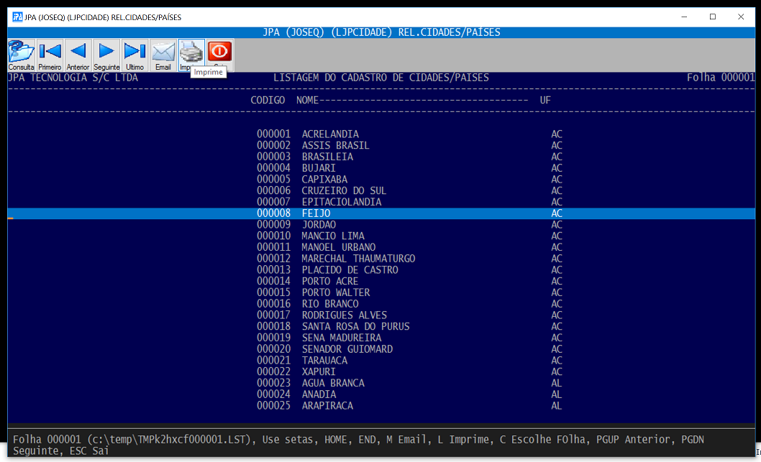Select row 000014 PORTO ACRE

(x=381, y=281)
